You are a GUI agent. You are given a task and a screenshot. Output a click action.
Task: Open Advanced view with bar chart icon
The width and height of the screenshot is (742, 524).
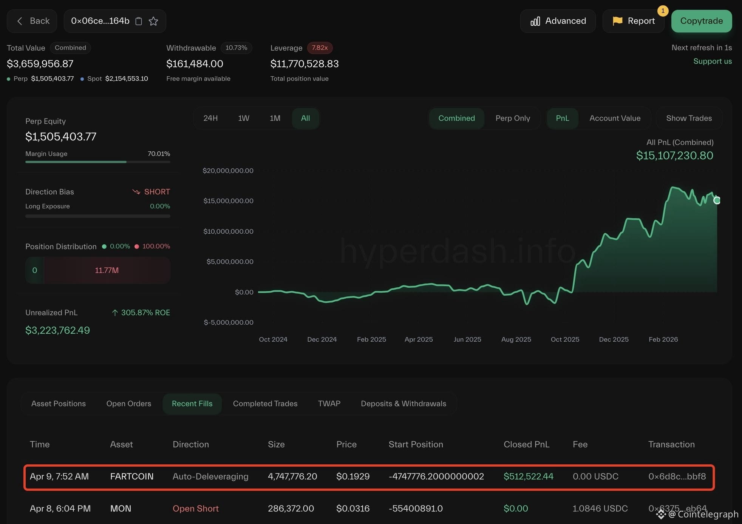(x=535, y=21)
